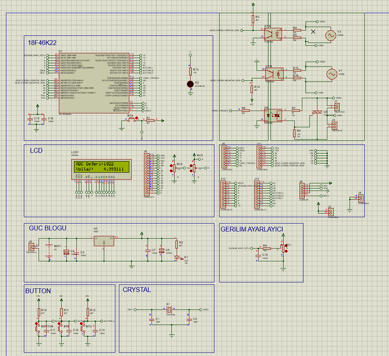Screen dimensions: 389x356
Task: Select the X1 crystal component
Action: tap(169, 309)
